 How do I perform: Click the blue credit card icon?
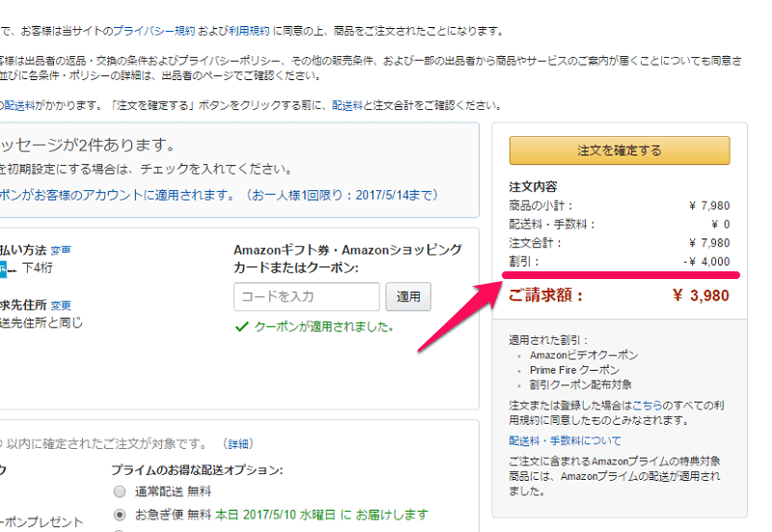click(x=3, y=269)
